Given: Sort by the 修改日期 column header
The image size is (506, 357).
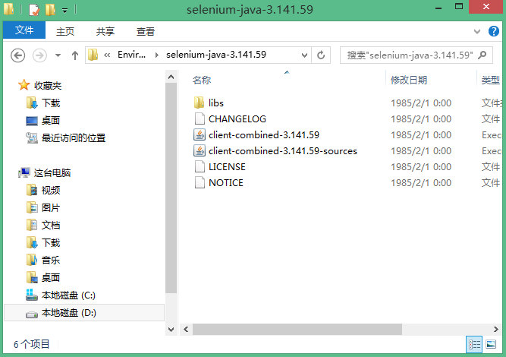Looking at the screenshot, I should pos(409,80).
